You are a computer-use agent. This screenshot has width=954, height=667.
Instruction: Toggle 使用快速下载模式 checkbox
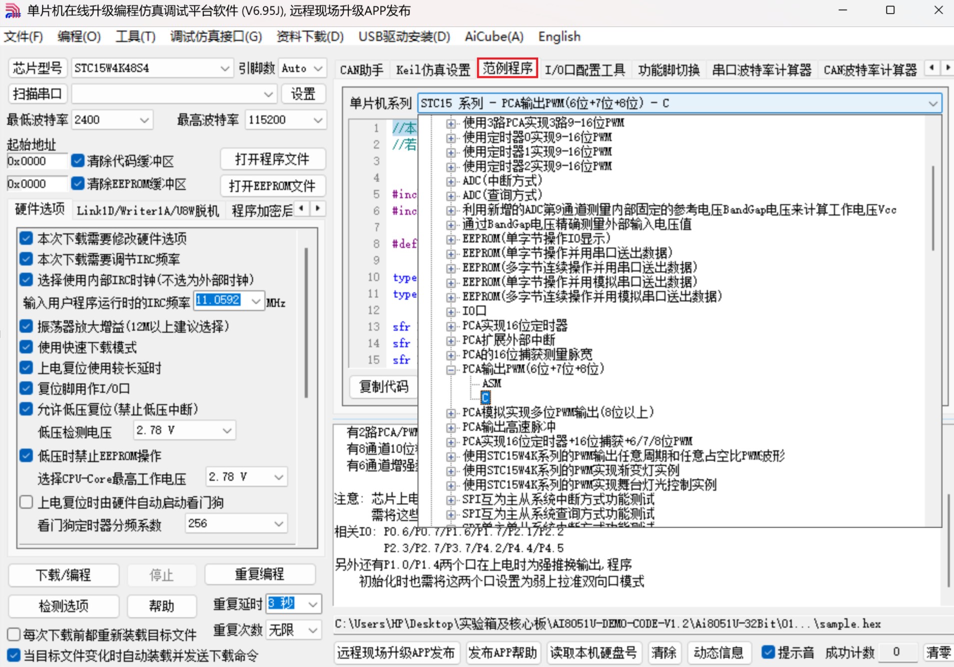(26, 347)
